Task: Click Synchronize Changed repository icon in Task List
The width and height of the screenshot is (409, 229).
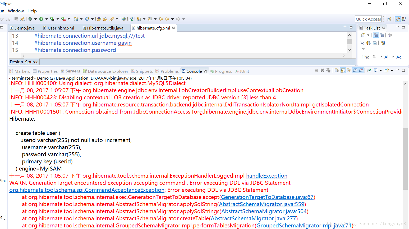Action: coord(383,43)
